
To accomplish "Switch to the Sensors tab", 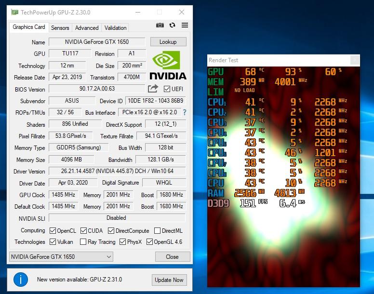I will coord(60,28).
